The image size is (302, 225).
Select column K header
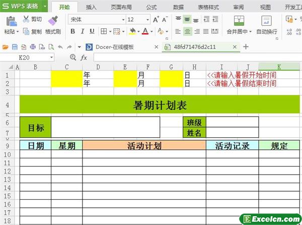click(x=279, y=67)
